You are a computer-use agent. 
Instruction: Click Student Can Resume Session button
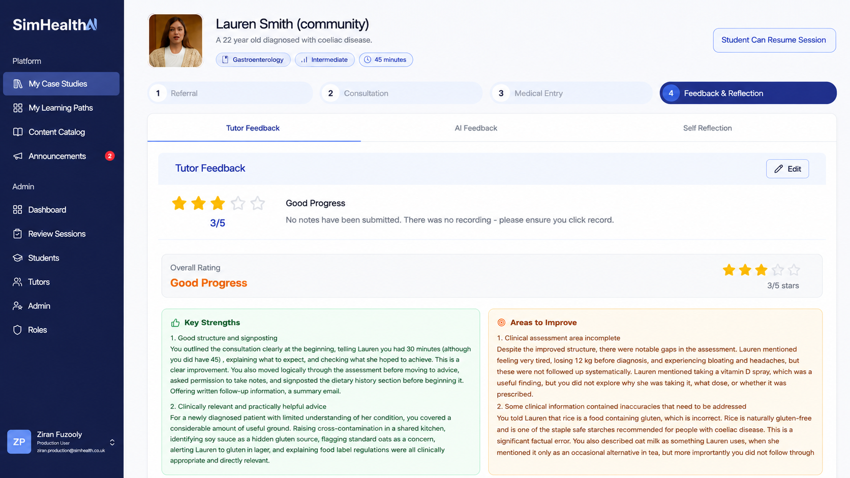click(774, 40)
